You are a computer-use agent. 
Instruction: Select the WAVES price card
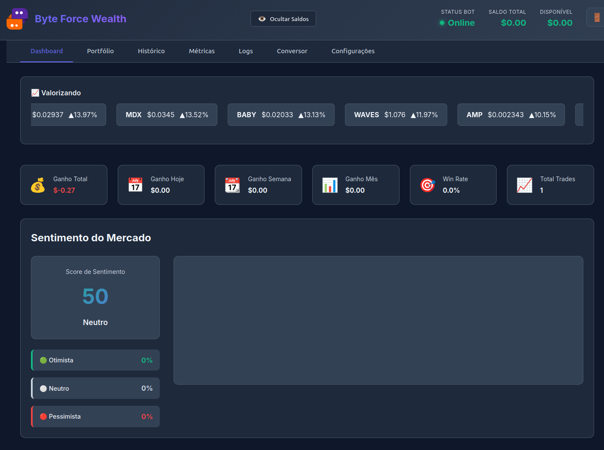coord(396,115)
